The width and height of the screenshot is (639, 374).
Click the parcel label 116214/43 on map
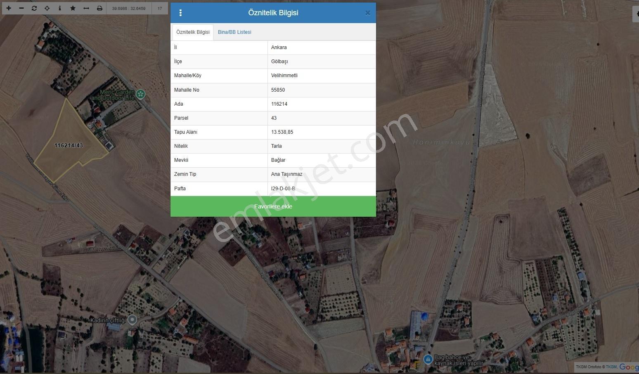[69, 146]
